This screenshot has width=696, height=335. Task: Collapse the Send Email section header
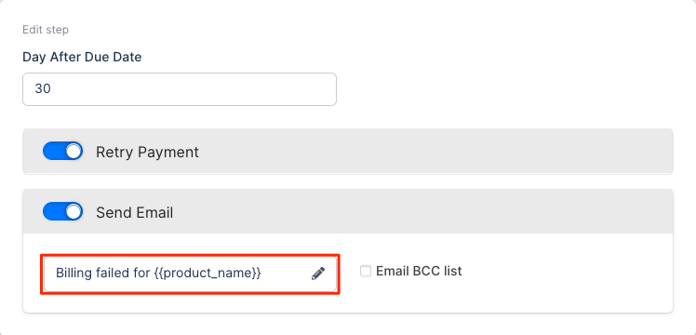click(348, 211)
